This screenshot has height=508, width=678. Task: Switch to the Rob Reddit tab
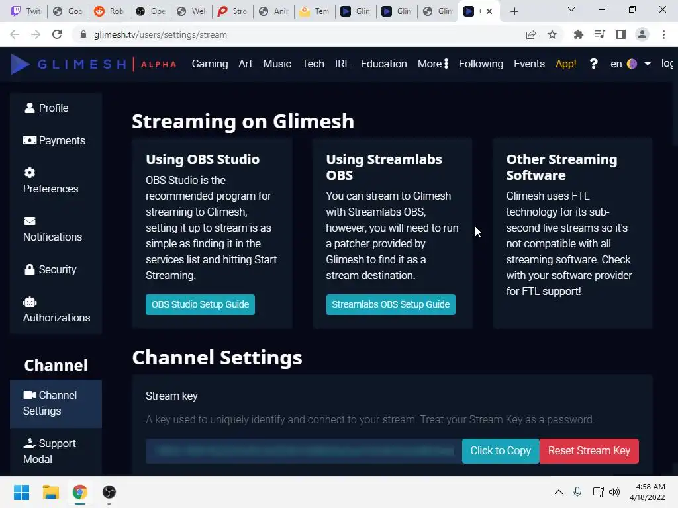(109, 11)
